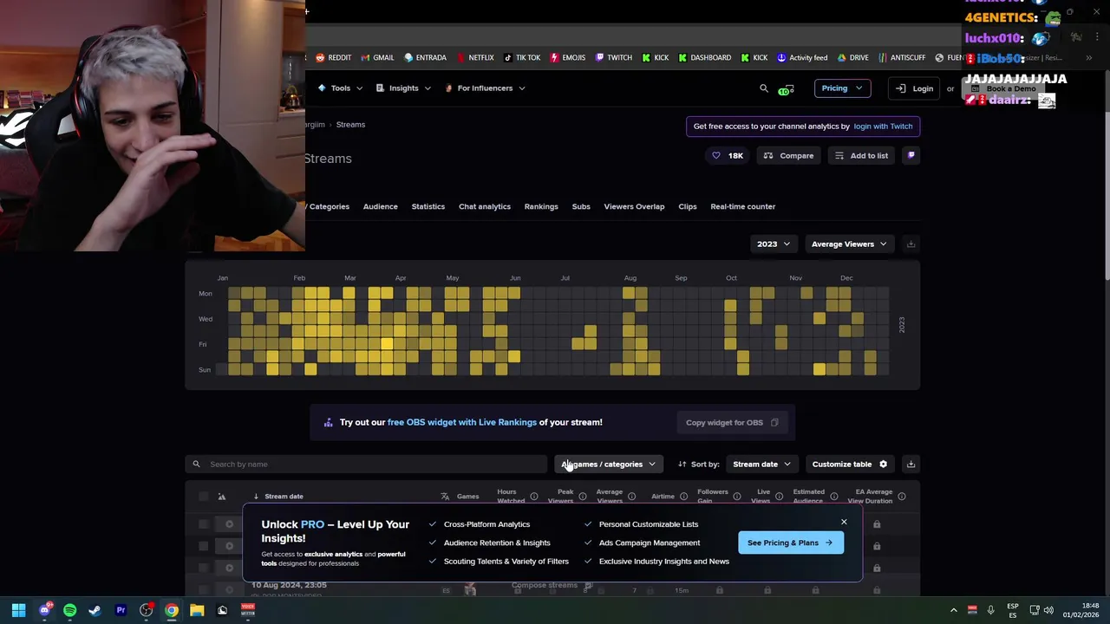The height and width of the screenshot is (624, 1110).
Task: Follow the login with Twitch link
Action: tap(883, 127)
